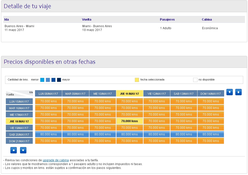Image resolution: width=248 pixels, height=175 pixels.
Task: Click the LUN 08/MAY/17 departure column header
Action: (48, 93)
